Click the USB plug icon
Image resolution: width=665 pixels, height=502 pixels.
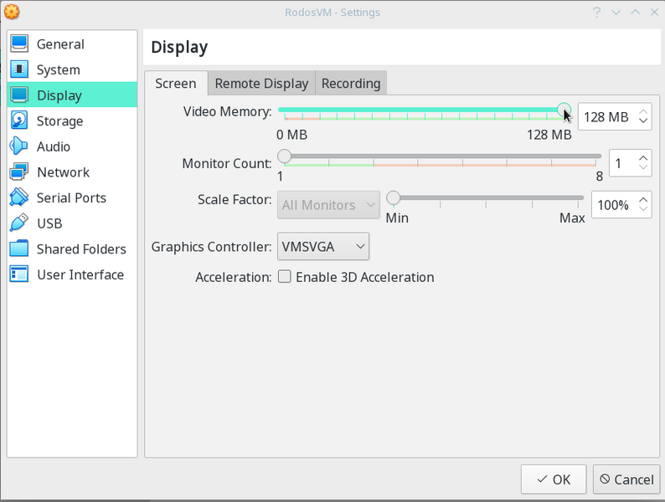(x=19, y=223)
